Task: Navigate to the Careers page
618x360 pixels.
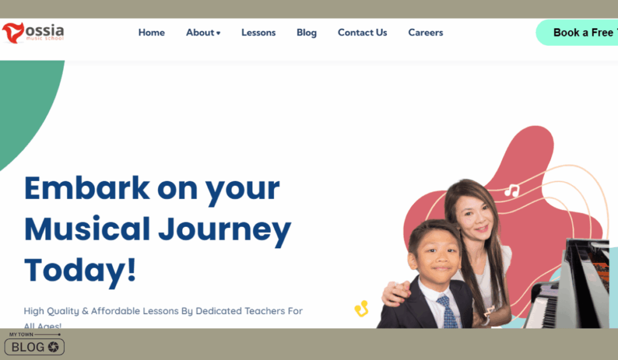Action: tap(425, 33)
